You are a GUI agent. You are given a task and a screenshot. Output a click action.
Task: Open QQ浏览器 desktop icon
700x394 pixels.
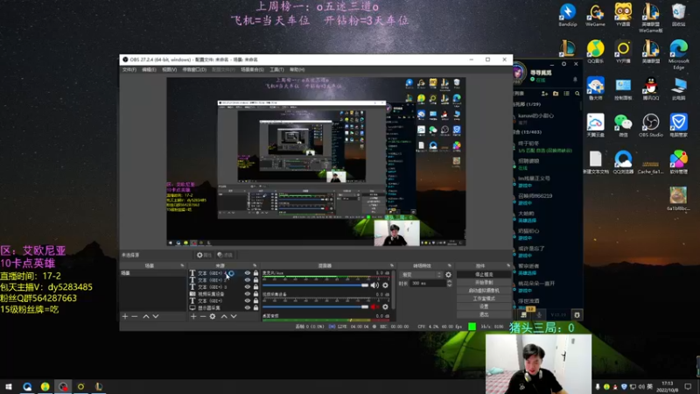click(623, 162)
